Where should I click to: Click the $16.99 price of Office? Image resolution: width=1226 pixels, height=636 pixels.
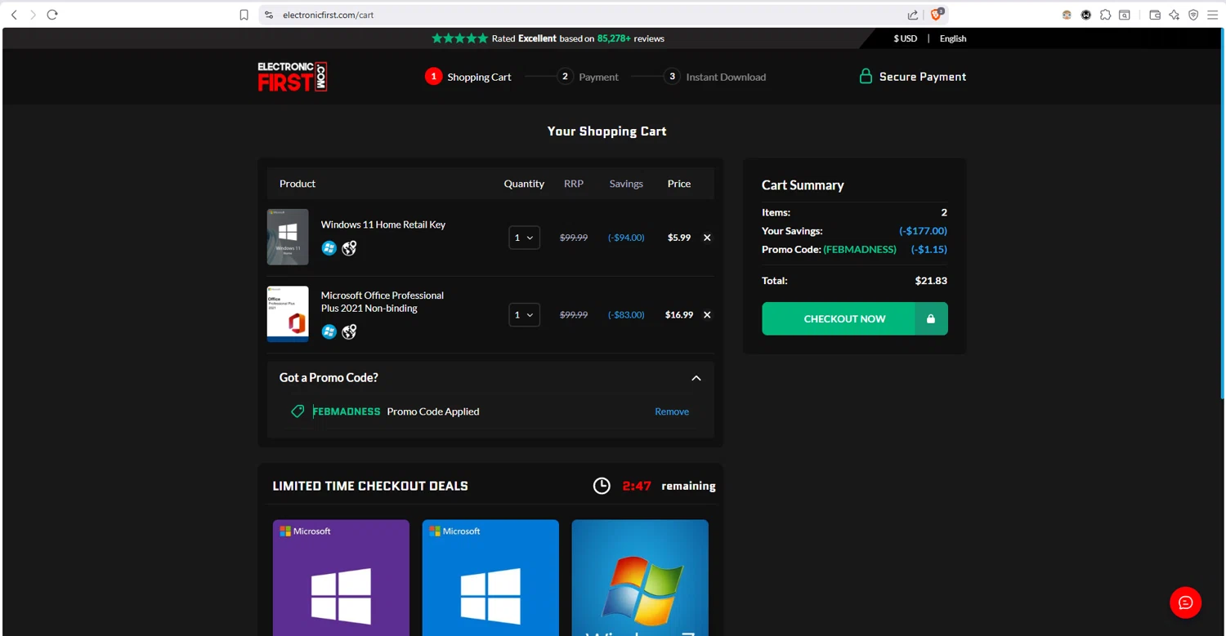[679, 314]
